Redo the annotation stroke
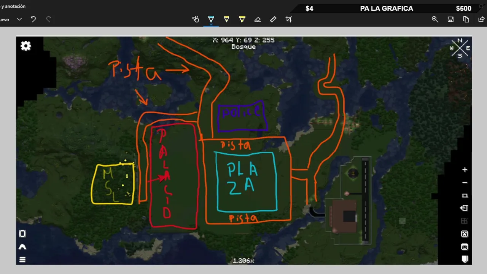The height and width of the screenshot is (274, 487). [49, 19]
